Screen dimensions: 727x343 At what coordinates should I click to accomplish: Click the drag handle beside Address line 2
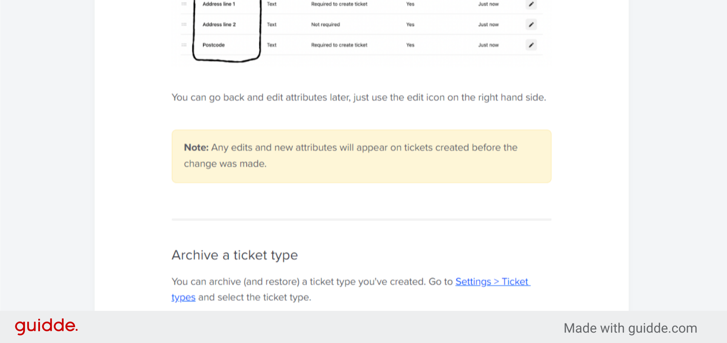184,24
